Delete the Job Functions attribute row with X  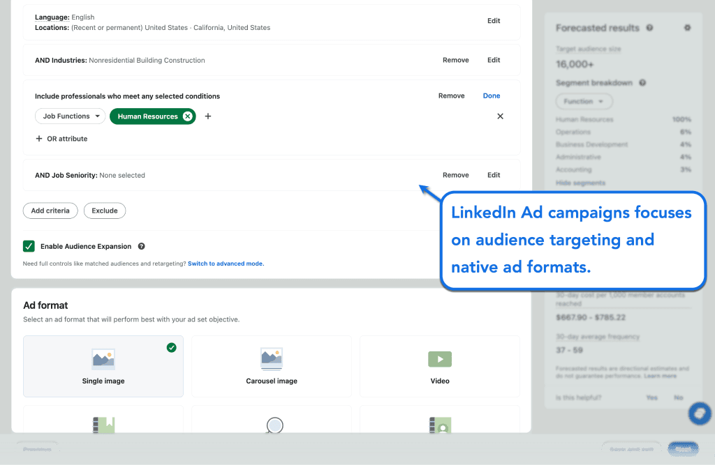coord(500,116)
